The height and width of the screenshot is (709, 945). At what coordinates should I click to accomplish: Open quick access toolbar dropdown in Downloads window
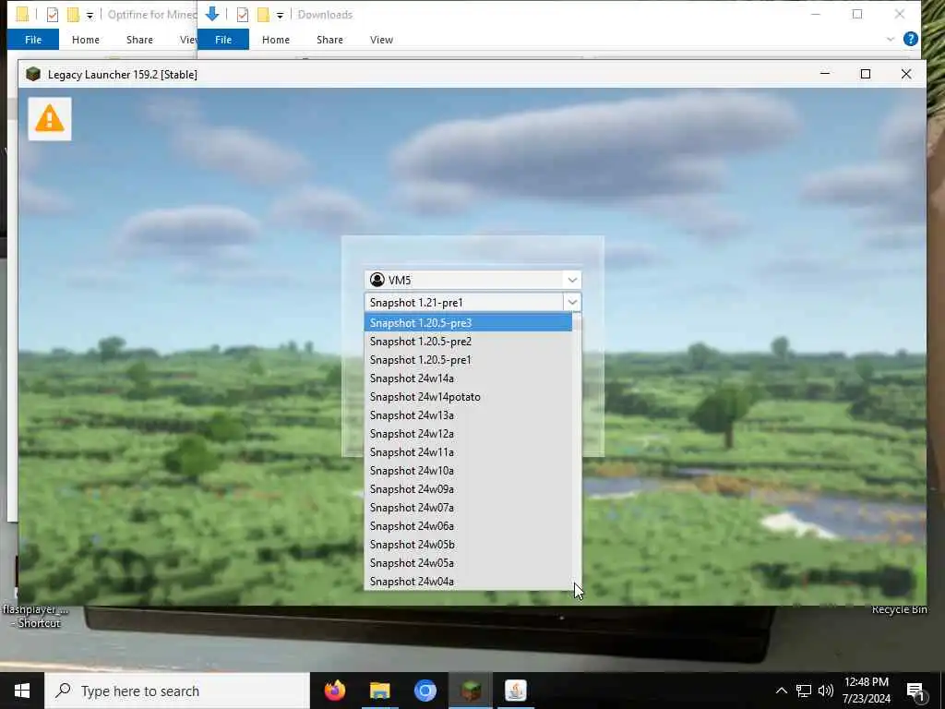coord(280,15)
